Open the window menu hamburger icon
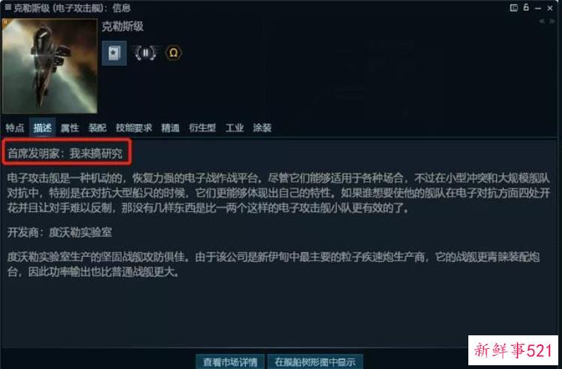Viewport: 562px width, 369px height. pos(7,7)
